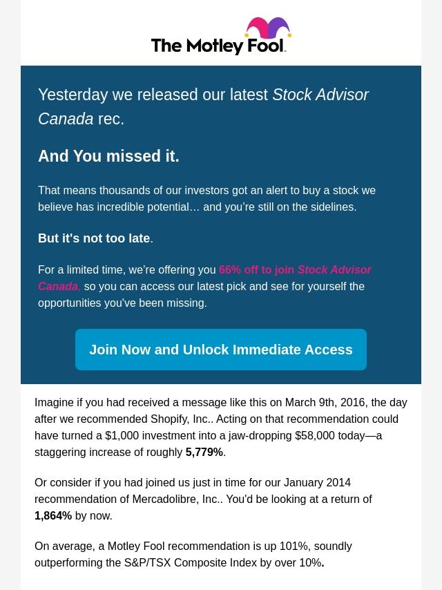The width and height of the screenshot is (442, 590).
Task: Click the January 2014 text
Action: pos(317,482)
